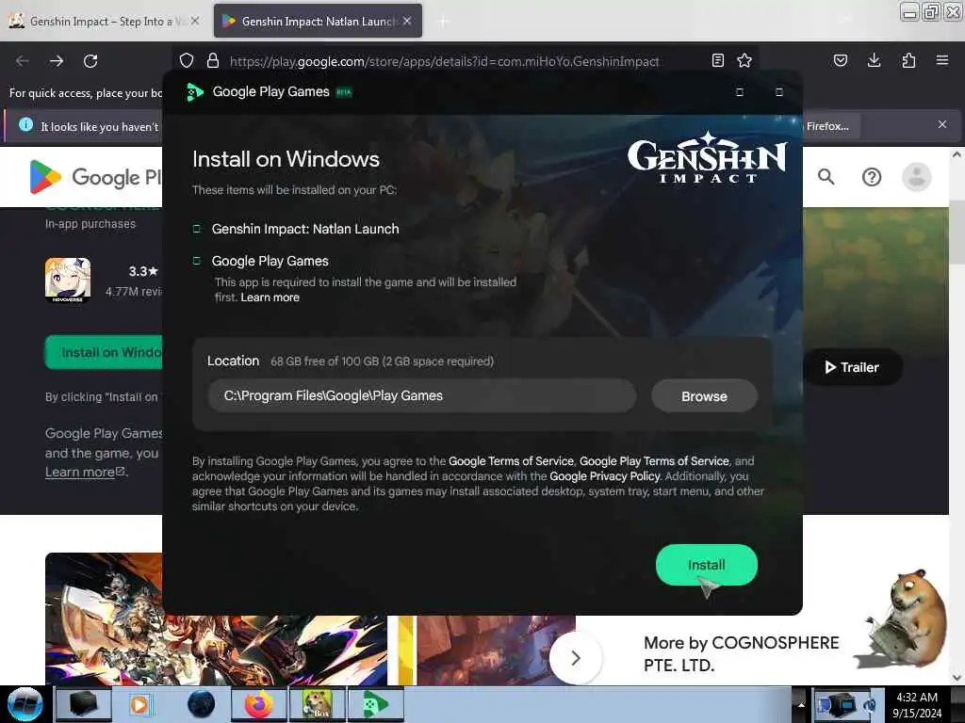Go back to the previous page
The width and height of the screenshot is (965, 723).
(x=23, y=61)
